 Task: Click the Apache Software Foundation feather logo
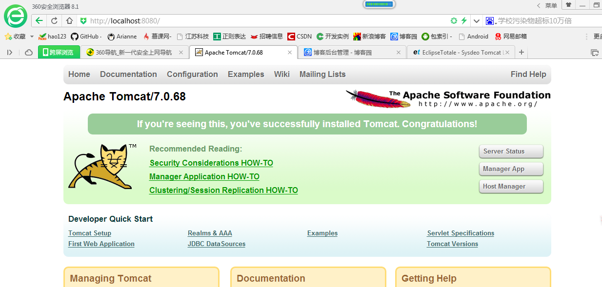tap(448, 98)
